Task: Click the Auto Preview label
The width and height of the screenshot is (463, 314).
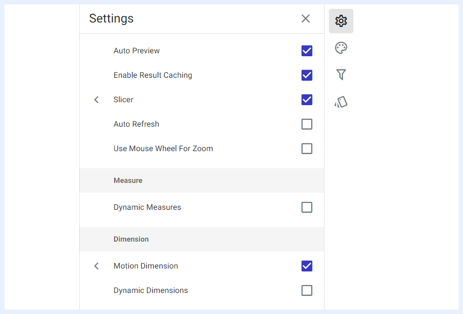Action: point(137,51)
